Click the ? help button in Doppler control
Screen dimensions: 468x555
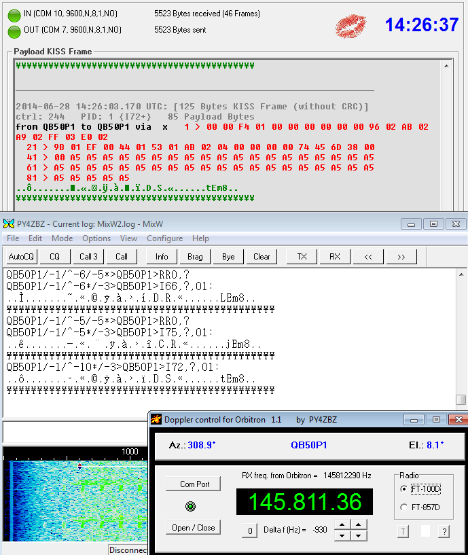pos(444,531)
